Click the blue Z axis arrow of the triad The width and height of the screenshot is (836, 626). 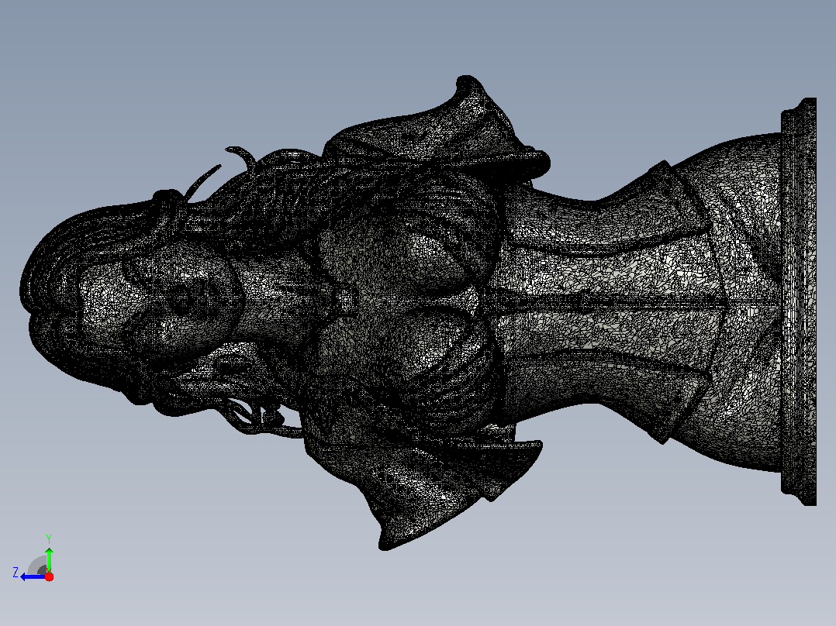[33, 576]
